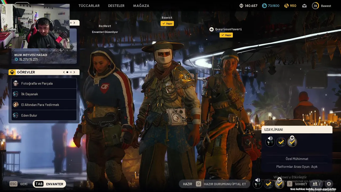
Task: Click the Q key prompt icon
Action: pyautogui.click(x=198, y=184)
